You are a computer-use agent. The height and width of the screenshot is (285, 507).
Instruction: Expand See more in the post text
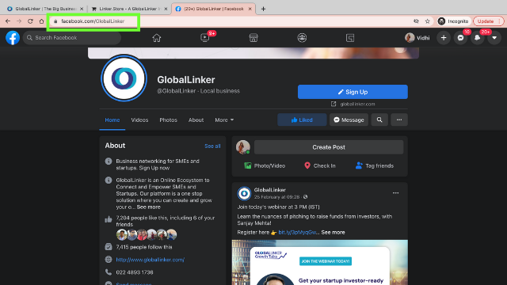[x=333, y=232]
